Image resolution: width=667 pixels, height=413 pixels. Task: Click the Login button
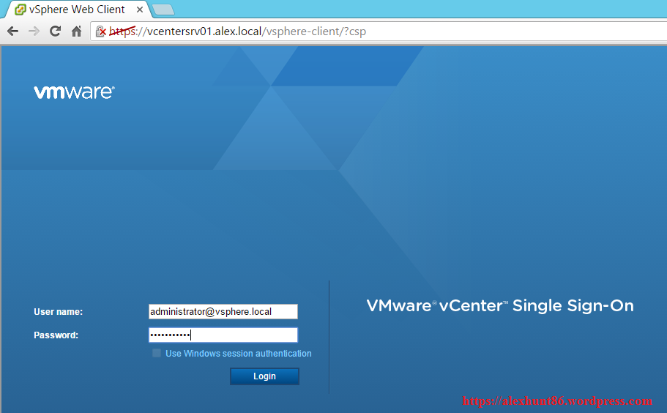pyautogui.click(x=264, y=376)
